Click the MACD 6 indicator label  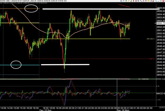click(161, 93)
